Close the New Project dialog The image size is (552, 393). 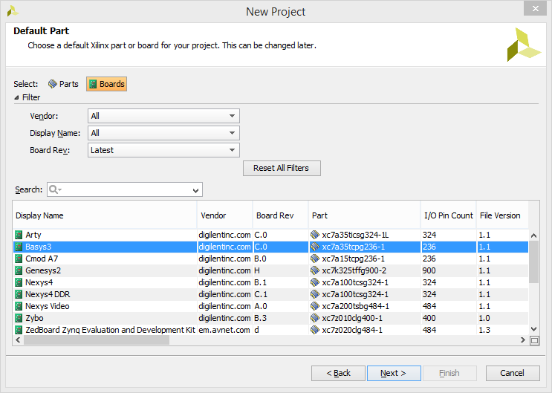535,8
